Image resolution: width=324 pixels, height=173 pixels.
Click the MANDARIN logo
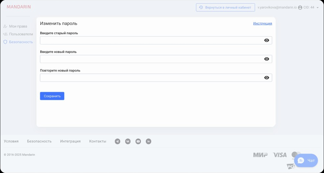tap(18, 7)
